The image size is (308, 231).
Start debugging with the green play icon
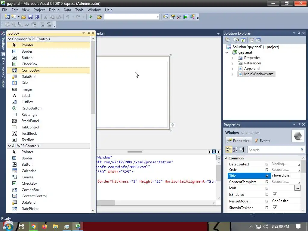[91, 17]
